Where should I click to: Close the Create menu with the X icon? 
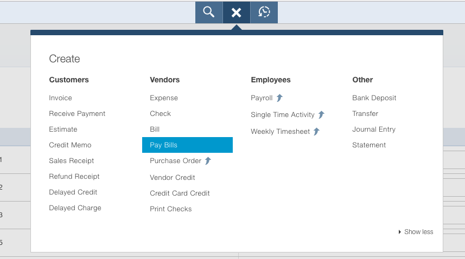pyautogui.click(x=237, y=12)
